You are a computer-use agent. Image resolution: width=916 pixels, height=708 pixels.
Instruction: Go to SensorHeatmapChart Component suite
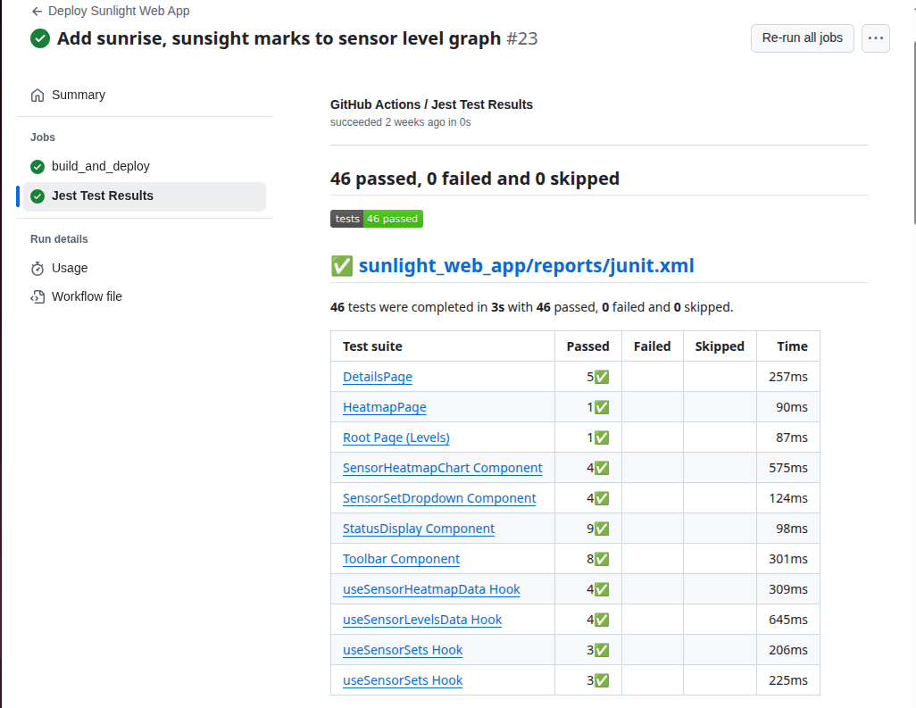click(x=442, y=468)
